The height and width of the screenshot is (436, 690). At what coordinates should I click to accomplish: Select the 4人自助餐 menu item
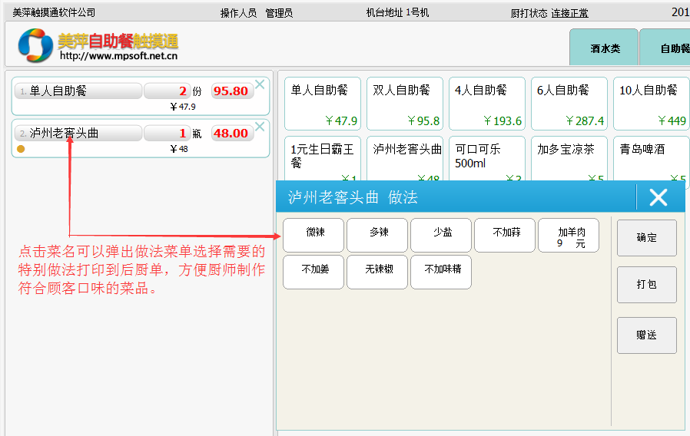(487, 104)
